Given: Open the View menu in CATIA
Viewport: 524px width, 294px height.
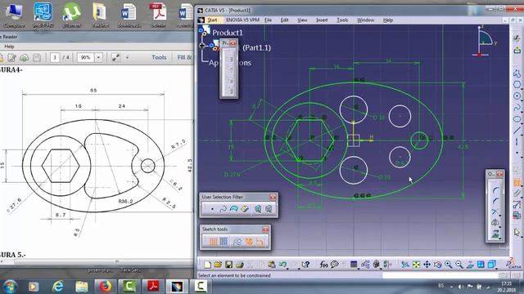Looking at the screenshot, I should coord(302,20).
